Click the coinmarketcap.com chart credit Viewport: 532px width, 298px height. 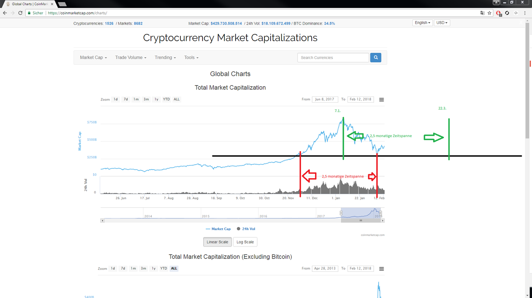coord(373,235)
